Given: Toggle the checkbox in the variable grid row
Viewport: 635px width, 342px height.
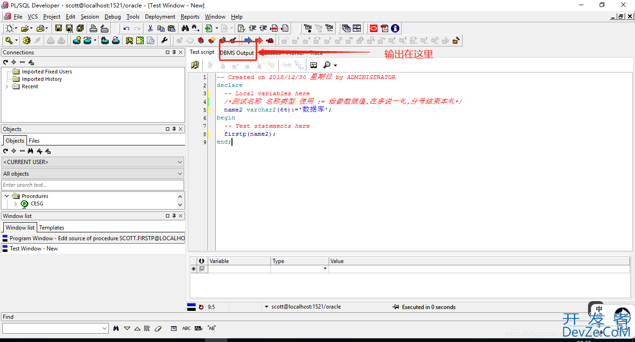Looking at the screenshot, I should point(202,269).
